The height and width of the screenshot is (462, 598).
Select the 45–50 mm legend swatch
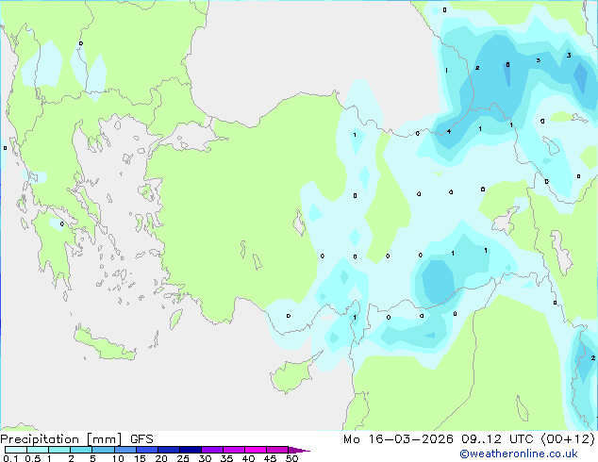tap(277, 450)
